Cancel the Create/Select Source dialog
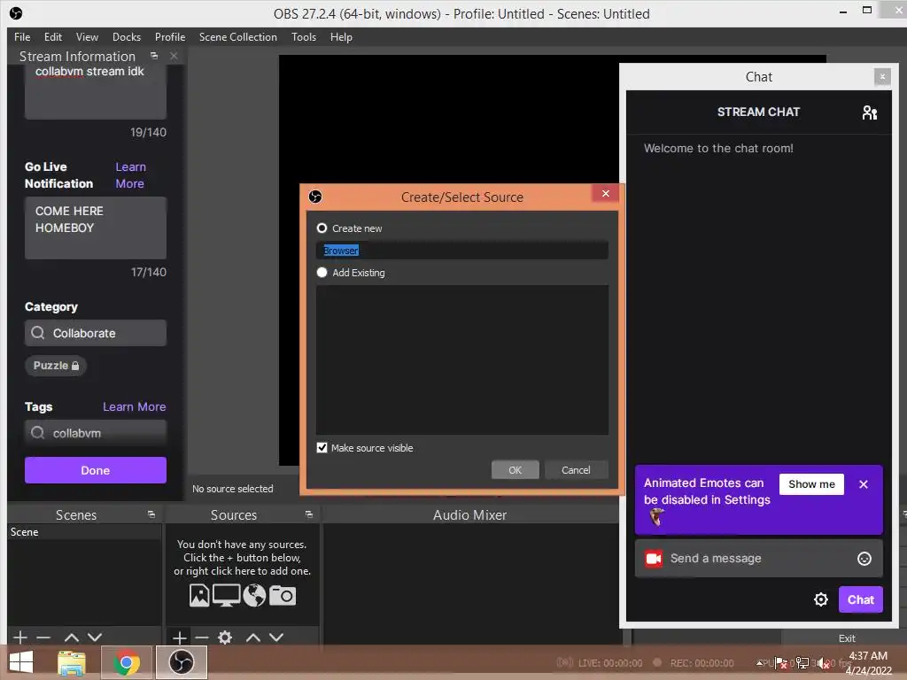Screen dimensions: 907x680 click(x=576, y=470)
